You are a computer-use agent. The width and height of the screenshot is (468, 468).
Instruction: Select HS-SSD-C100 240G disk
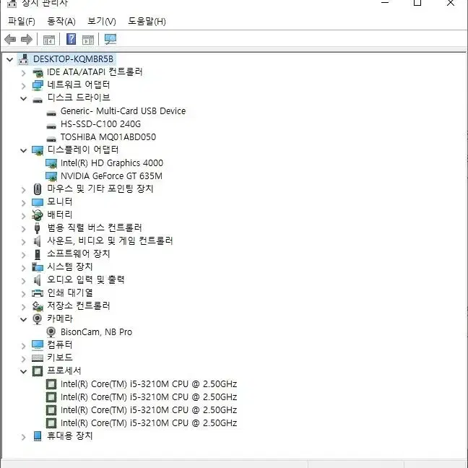tap(100, 124)
